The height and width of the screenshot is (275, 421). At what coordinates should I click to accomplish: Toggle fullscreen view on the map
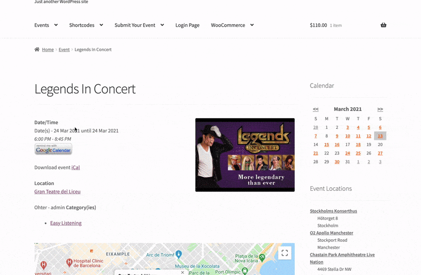point(285,253)
